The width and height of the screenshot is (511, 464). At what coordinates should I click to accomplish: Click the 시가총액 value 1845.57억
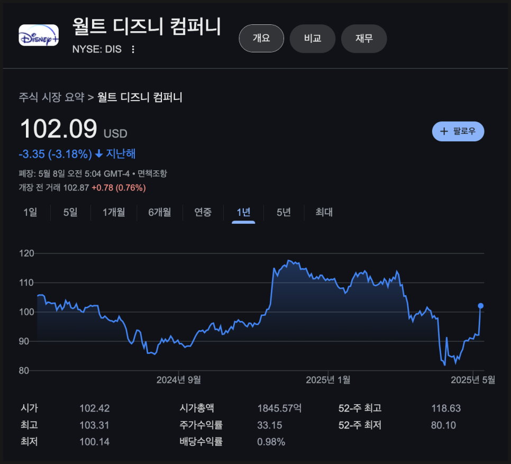point(279,408)
